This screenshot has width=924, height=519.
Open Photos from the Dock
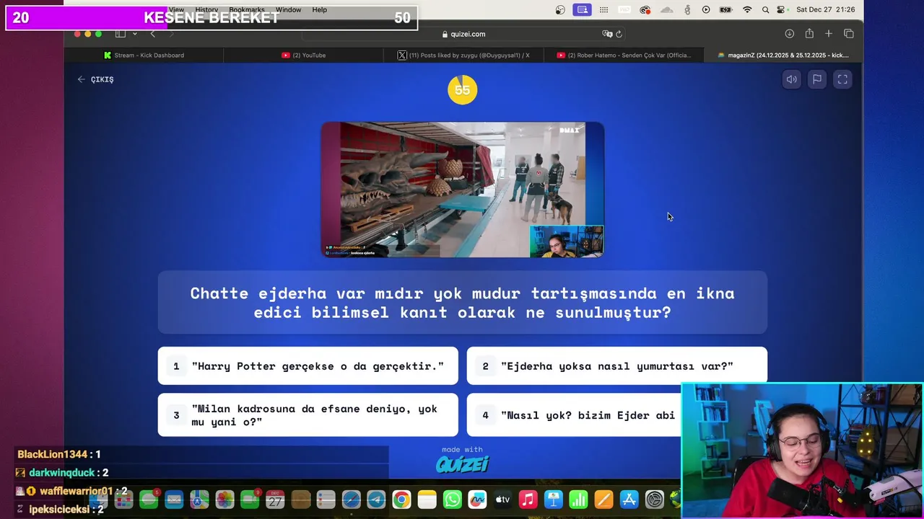[225, 500]
